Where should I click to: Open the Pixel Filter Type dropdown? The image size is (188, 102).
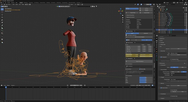[178, 53]
